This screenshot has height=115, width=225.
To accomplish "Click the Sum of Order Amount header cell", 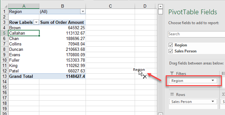I will point(62,22).
